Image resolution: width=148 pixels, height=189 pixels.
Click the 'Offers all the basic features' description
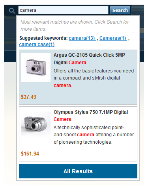94,78
